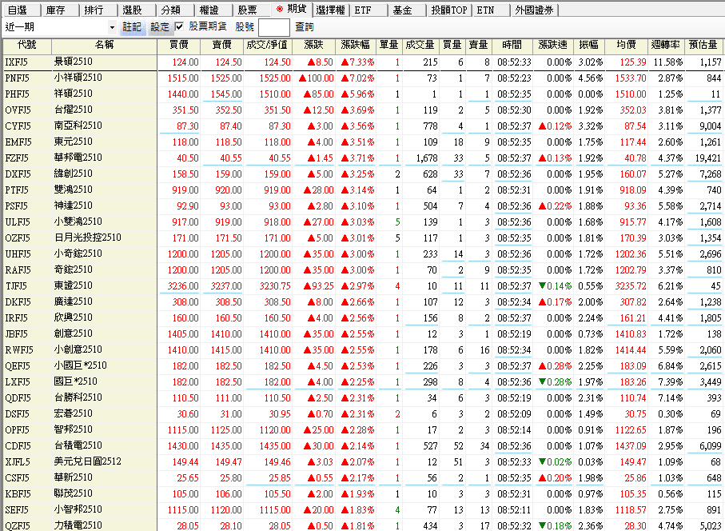Focus the 股號 stock code input field
725x531 pixels.
point(273,27)
